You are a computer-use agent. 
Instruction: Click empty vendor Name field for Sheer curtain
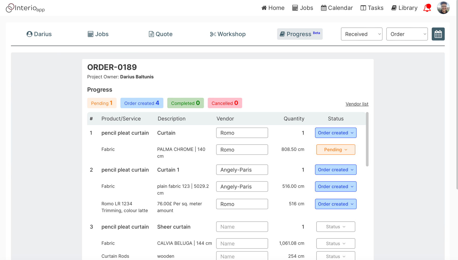tap(242, 227)
